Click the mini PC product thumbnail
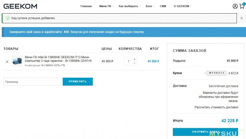 (x=17, y=61)
